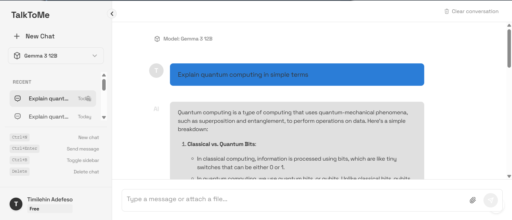The width and height of the screenshot is (512, 220).
Task: Click the dropdown chevron arrow in the model selector
Action: point(94,56)
